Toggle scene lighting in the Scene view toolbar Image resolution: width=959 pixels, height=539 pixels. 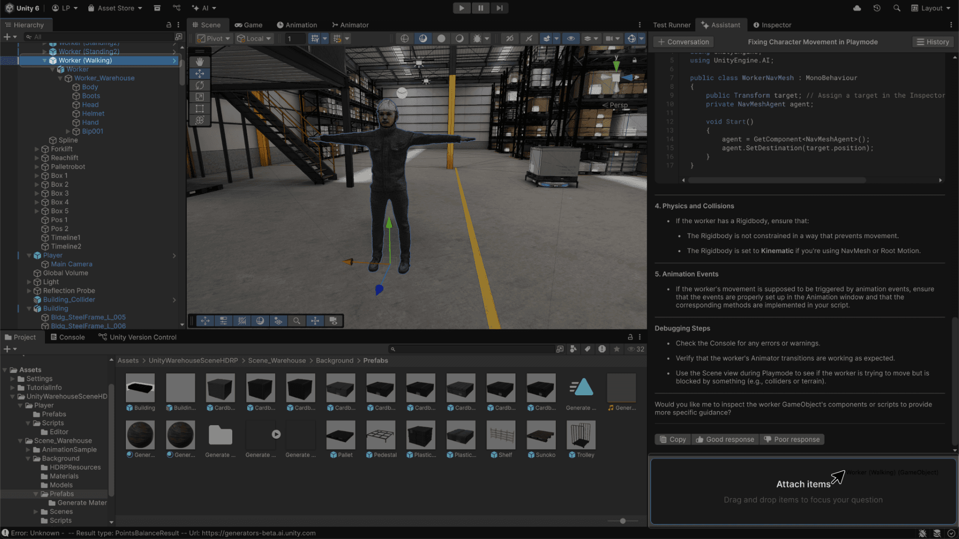[x=423, y=38]
